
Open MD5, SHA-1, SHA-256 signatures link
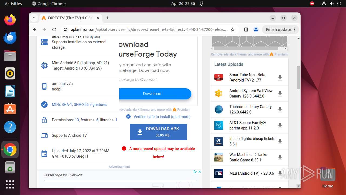pyautogui.click(x=79, y=105)
